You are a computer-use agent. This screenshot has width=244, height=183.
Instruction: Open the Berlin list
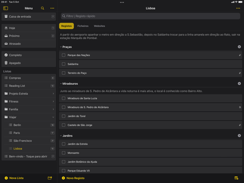pos(30,125)
